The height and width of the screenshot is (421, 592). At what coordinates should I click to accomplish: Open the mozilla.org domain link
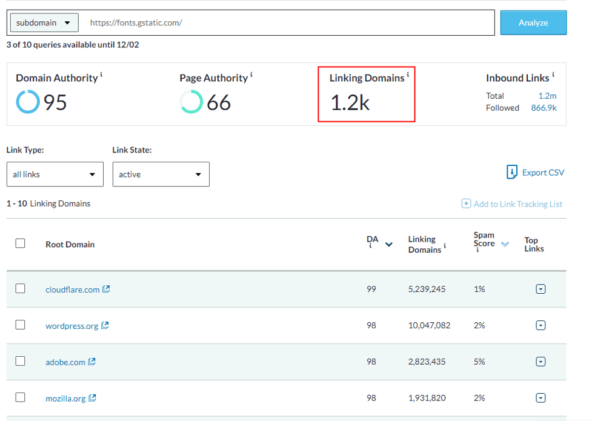click(x=65, y=399)
